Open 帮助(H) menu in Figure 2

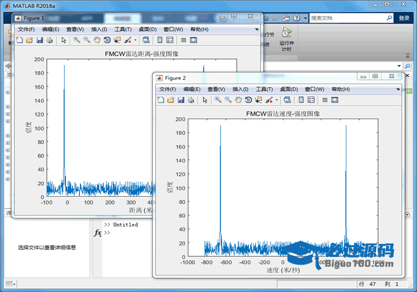(341, 89)
